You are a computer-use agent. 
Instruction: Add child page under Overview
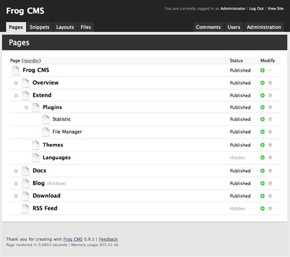pyautogui.click(x=262, y=83)
